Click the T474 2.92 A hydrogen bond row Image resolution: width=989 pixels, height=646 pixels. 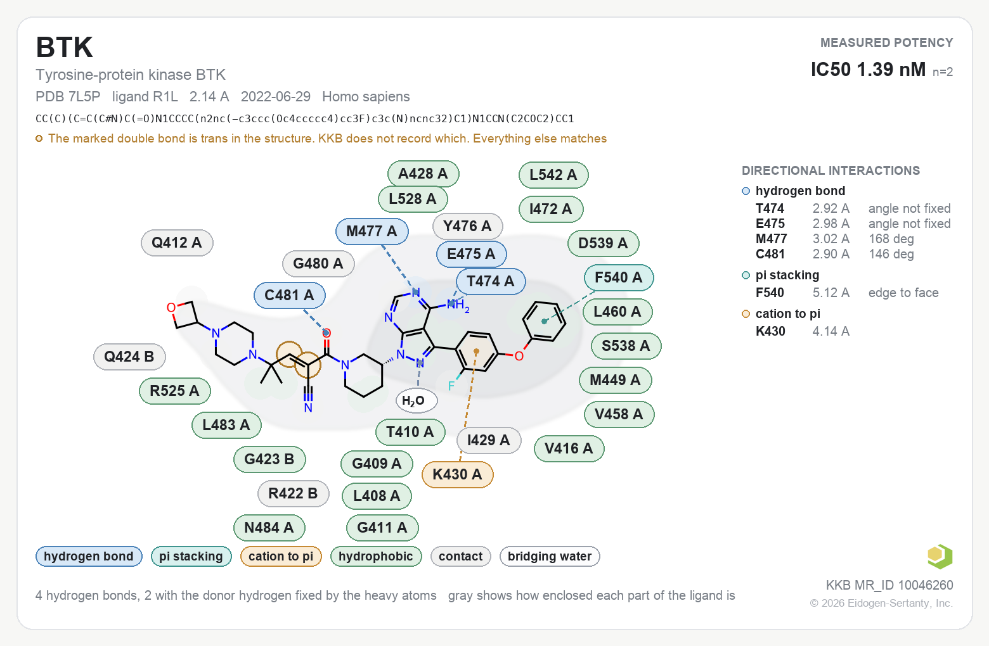tap(853, 208)
